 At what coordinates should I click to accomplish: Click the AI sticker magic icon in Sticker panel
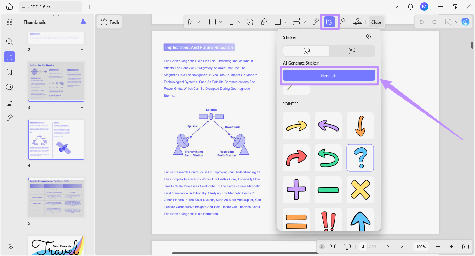click(x=369, y=37)
